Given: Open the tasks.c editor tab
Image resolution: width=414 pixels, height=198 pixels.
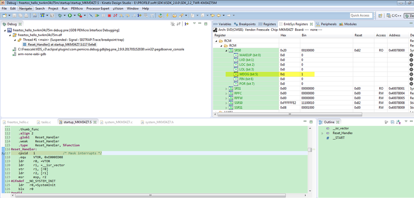Looking at the screenshot, I should [44, 122].
